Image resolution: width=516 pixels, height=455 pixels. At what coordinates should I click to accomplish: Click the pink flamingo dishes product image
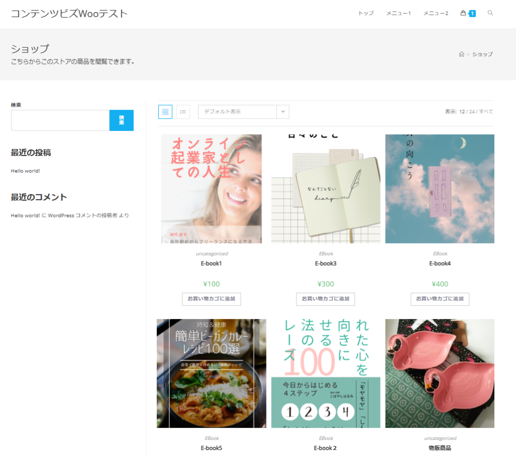pos(439,373)
